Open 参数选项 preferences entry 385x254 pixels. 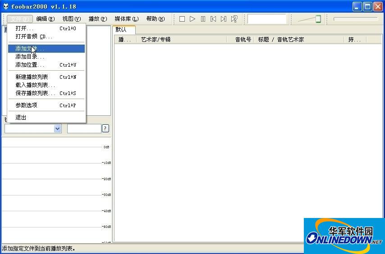click(x=46, y=105)
